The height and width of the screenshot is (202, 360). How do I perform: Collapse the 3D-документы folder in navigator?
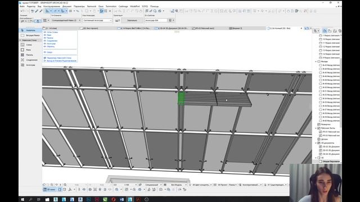pyautogui.click(x=316, y=143)
